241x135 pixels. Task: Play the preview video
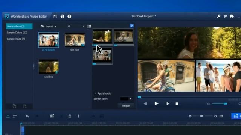pyautogui.click(x=156, y=103)
